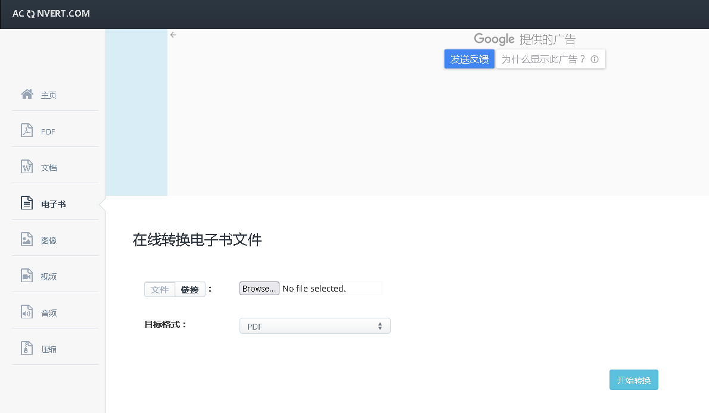Click the 发送反馈 button
Viewport: 709px width, 413px height.
469,59
